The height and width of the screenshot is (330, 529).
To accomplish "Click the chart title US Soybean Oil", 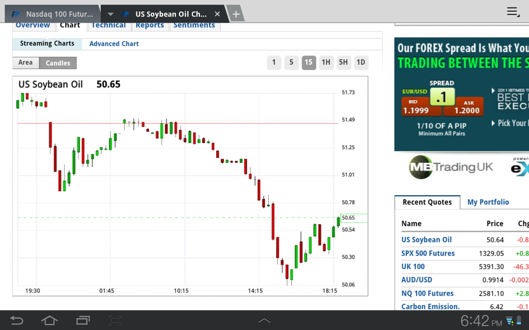I will coord(50,85).
